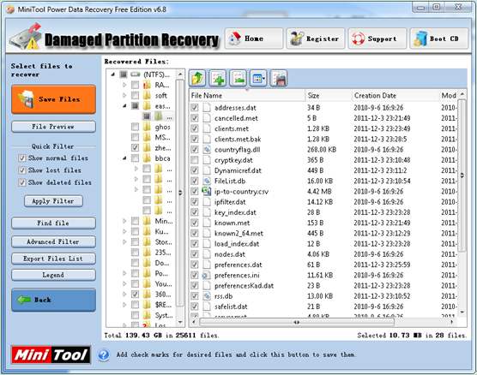Click the safelist.dat file icon
Viewport: 477px width, 375px height.
[207, 307]
